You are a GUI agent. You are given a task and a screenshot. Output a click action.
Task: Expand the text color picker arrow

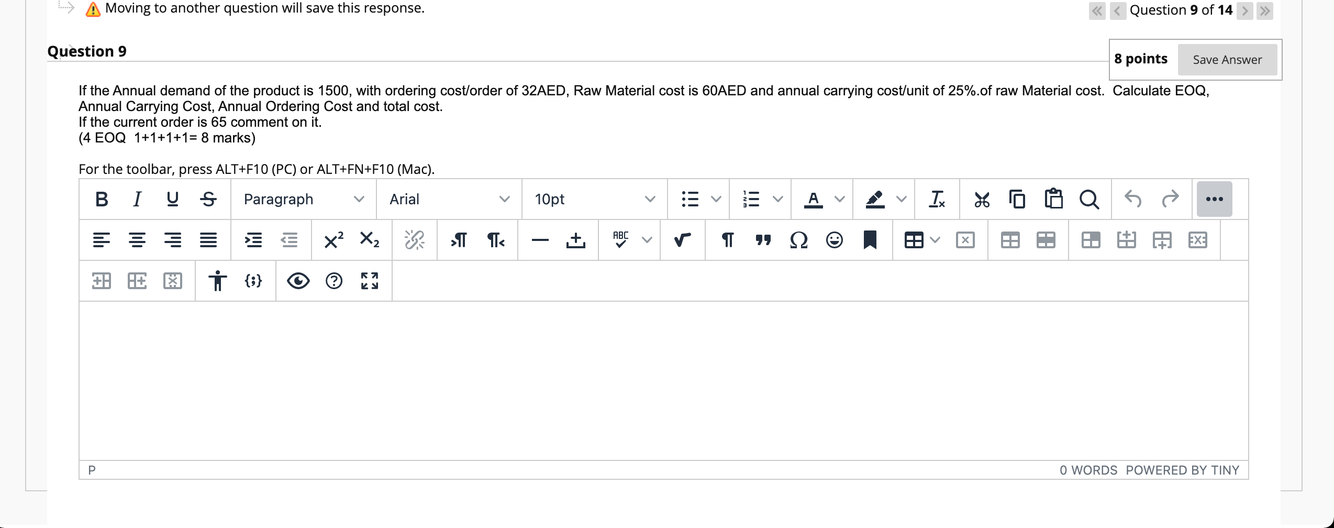(840, 199)
